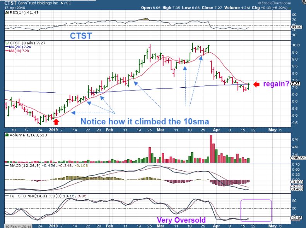
Task: Click the -0.456 MACD value tag
Action: (297, 189)
